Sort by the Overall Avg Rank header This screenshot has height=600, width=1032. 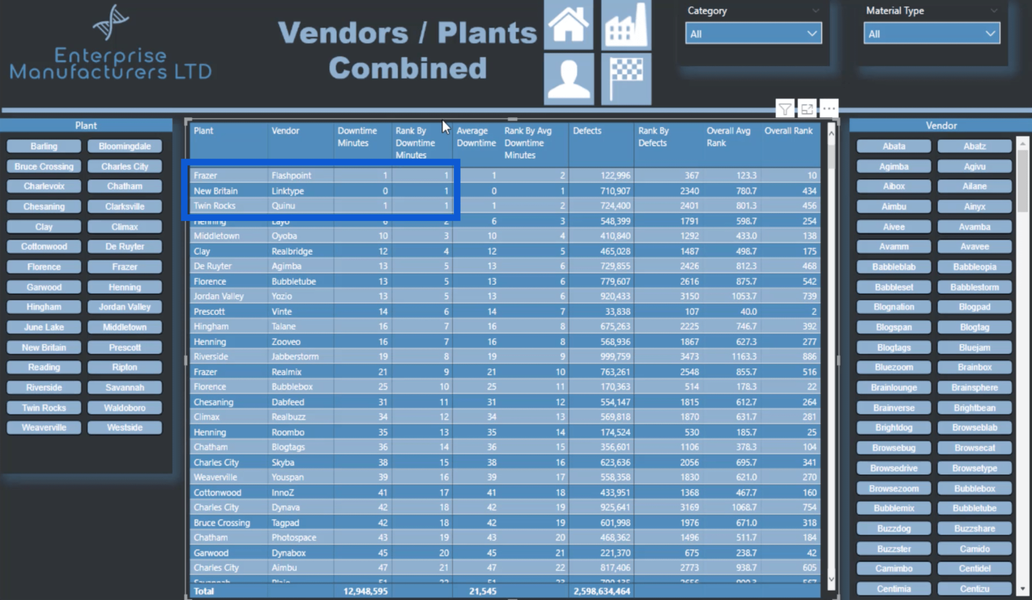point(728,137)
